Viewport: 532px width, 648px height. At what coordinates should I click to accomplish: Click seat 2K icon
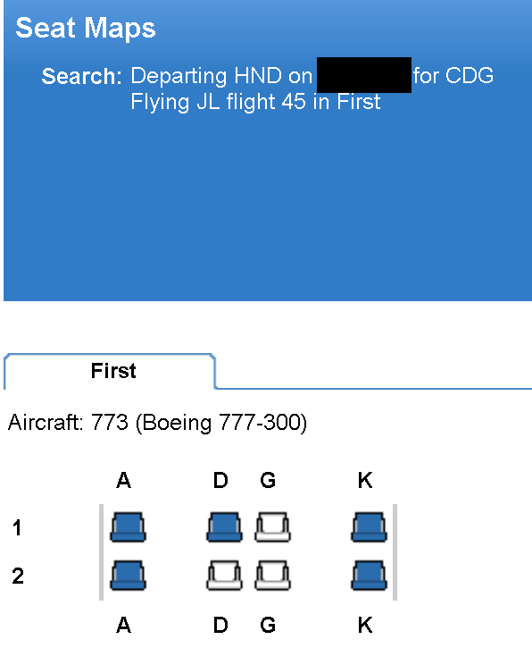coord(369,575)
